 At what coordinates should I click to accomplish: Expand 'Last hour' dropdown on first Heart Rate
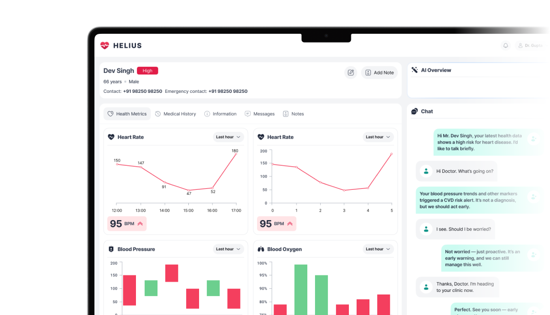tap(228, 137)
